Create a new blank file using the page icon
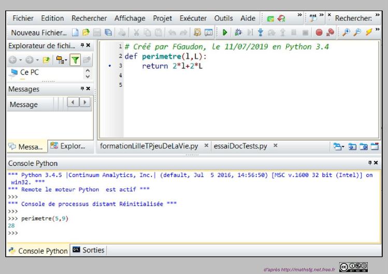388x274 pixels. click(76, 32)
